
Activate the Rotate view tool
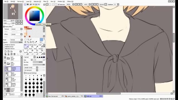(x=31, y=42)
